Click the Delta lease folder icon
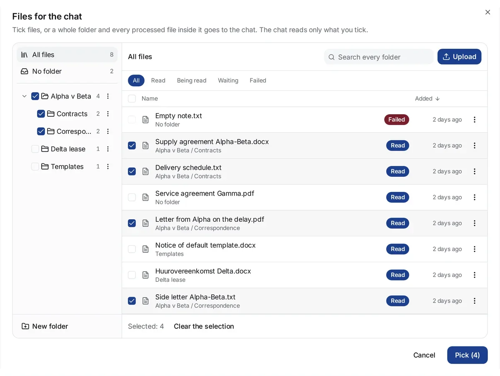The height and width of the screenshot is (376, 500). click(45, 149)
